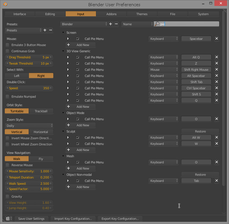Remove the Shift S keymap item
This screenshot has width=229, height=224.
[x=217, y=94]
